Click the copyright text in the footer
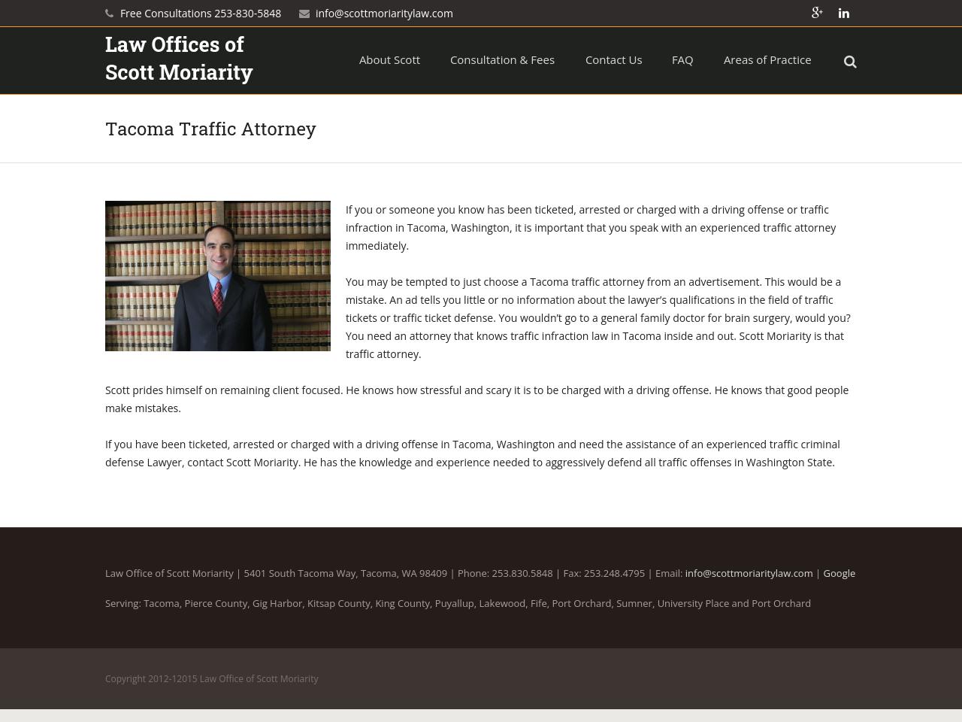962x722 pixels. click(x=212, y=678)
